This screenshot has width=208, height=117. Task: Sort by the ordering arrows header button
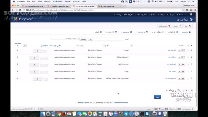click(25, 46)
